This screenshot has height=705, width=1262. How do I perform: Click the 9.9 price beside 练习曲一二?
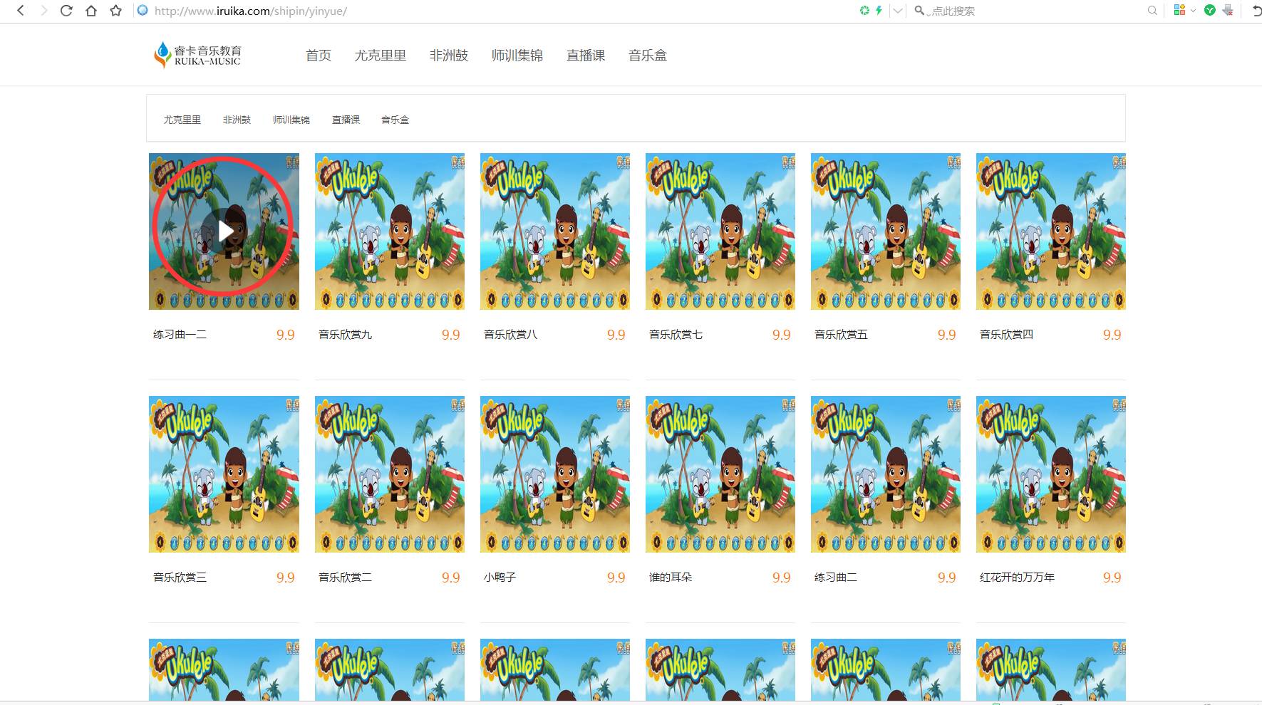point(286,335)
